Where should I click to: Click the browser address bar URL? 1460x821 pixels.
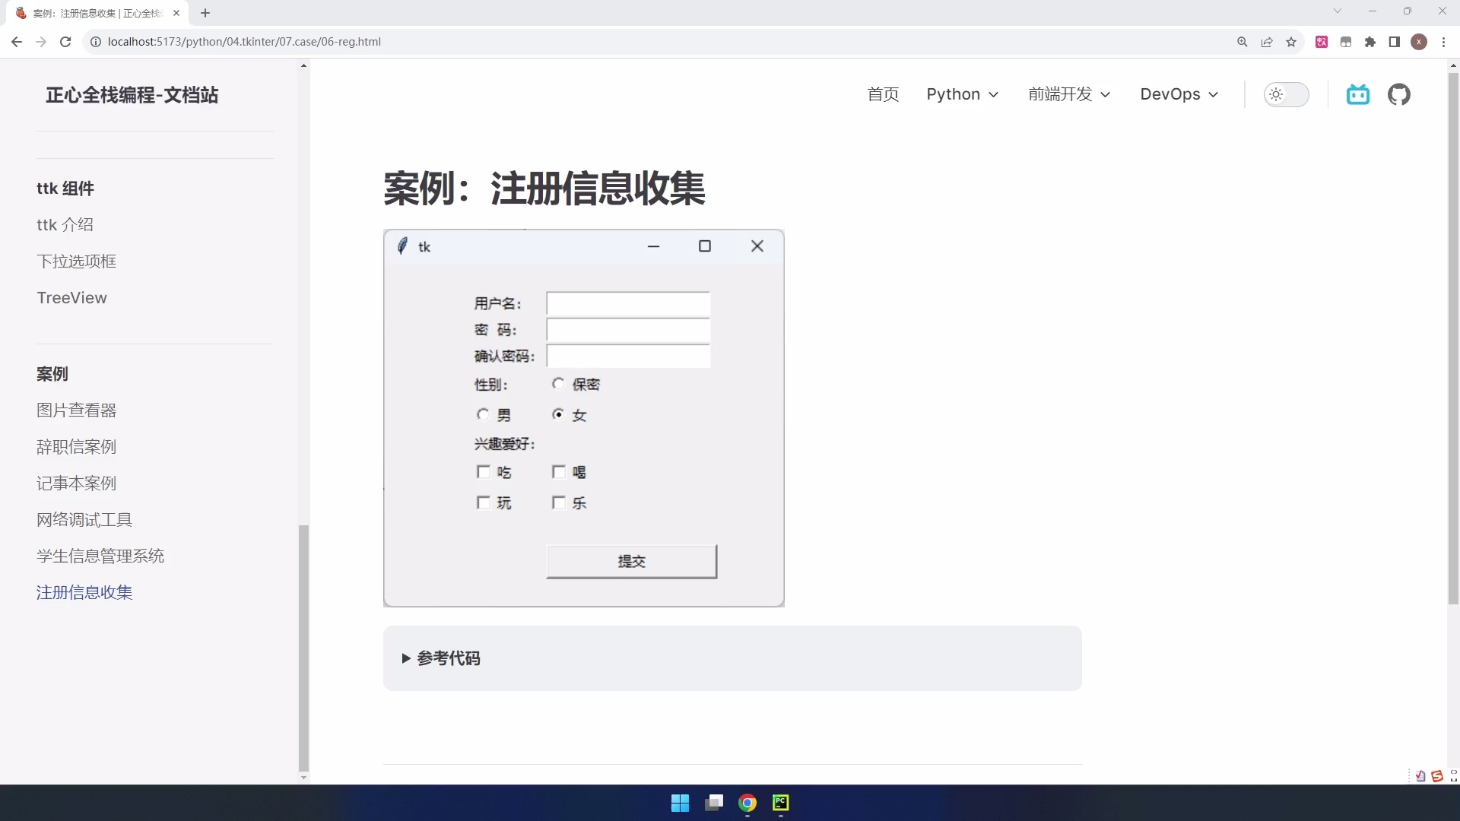[x=244, y=42]
